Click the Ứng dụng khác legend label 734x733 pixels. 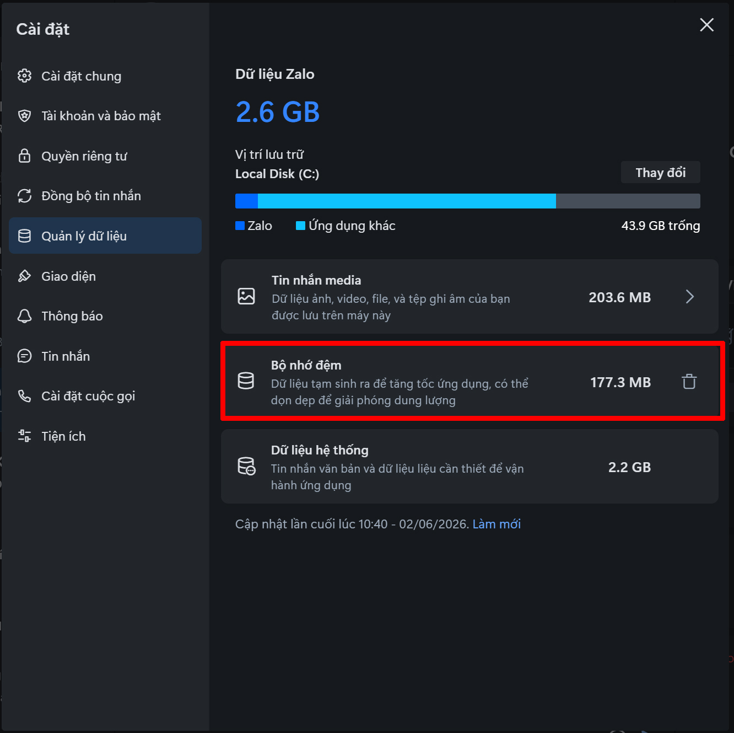point(352,226)
